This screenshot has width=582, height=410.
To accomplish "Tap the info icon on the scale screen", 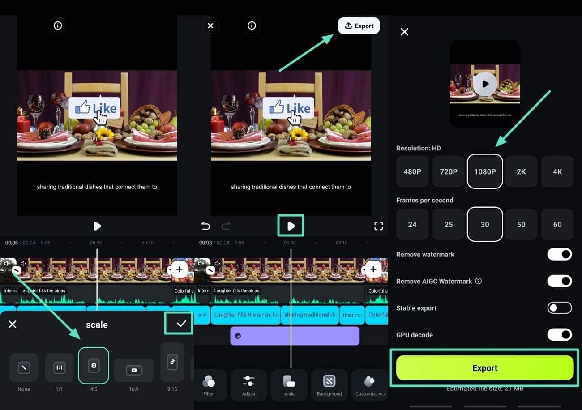I will pos(58,26).
